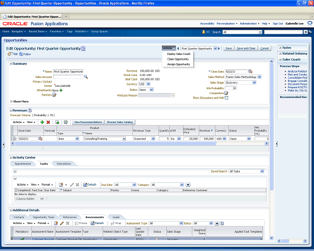
Task: Open the Tags icon link
Action: coord(13,54)
